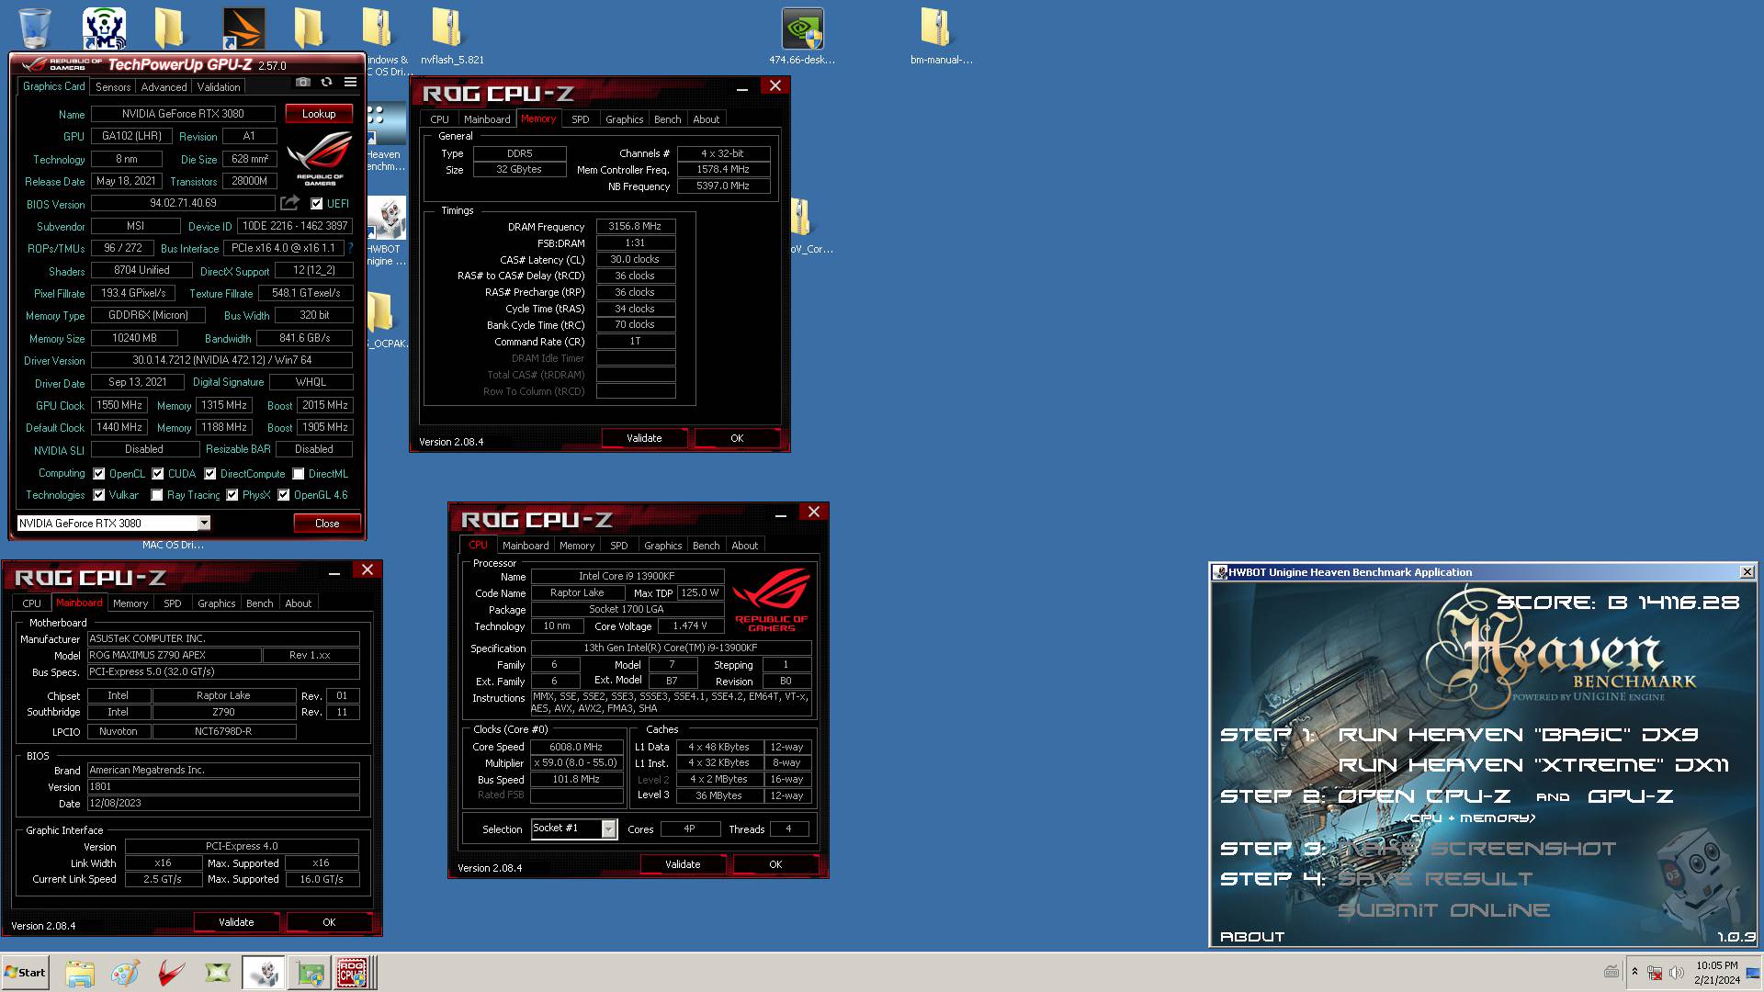Click Validate in the Memory CPU-Z window
The height and width of the screenshot is (992, 1764).
(x=644, y=438)
